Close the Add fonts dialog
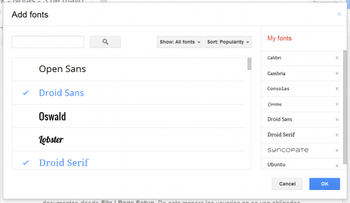This screenshot has height=203, width=350. pos(339,14)
